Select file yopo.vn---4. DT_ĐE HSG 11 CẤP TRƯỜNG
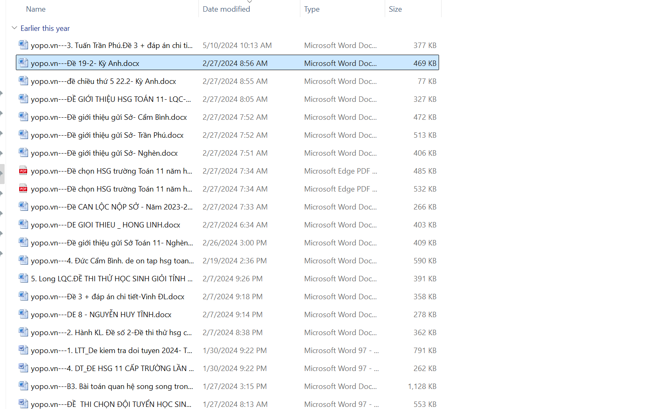The image size is (655, 409). click(x=112, y=369)
